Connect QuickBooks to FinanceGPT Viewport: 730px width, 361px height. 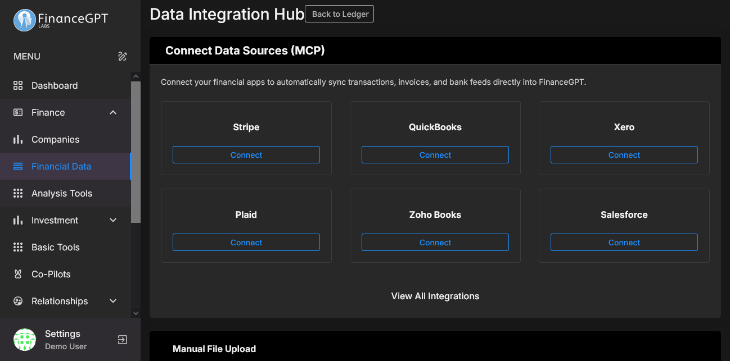(x=435, y=154)
